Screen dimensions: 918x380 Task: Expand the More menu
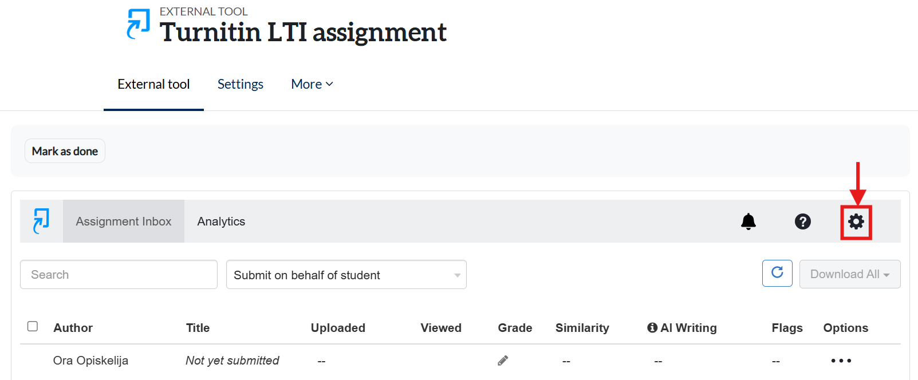click(312, 84)
